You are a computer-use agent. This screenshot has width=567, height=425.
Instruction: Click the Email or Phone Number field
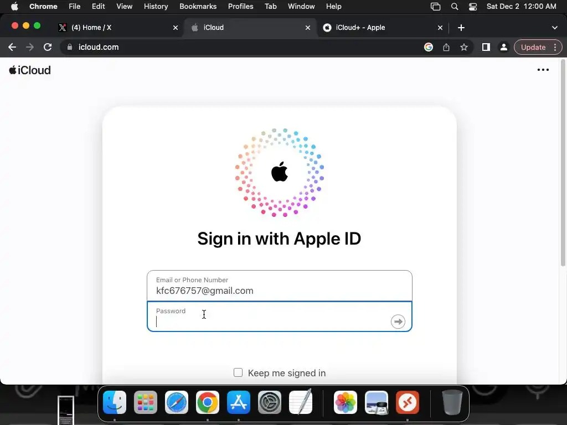[280, 286]
